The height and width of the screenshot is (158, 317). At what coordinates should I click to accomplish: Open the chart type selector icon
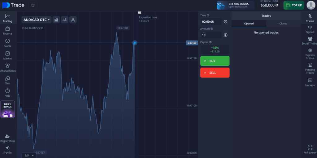[x=56, y=20]
